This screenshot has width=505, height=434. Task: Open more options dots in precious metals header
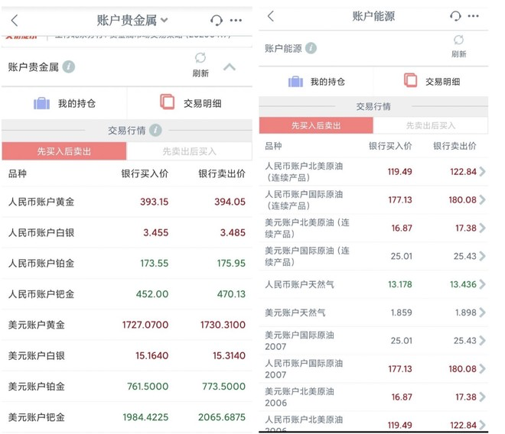pyautogui.click(x=236, y=21)
